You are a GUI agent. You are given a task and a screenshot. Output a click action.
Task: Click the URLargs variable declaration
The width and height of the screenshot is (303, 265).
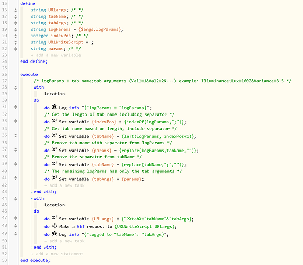point(57,10)
